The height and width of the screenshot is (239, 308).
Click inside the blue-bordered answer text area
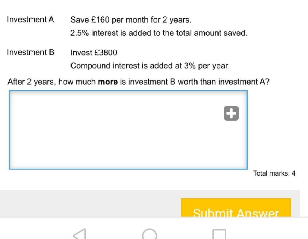point(128,130)
